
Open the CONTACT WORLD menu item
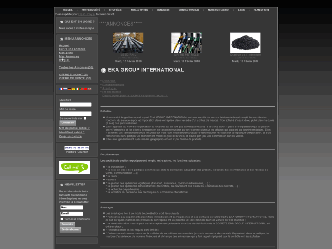click(189, 10)
